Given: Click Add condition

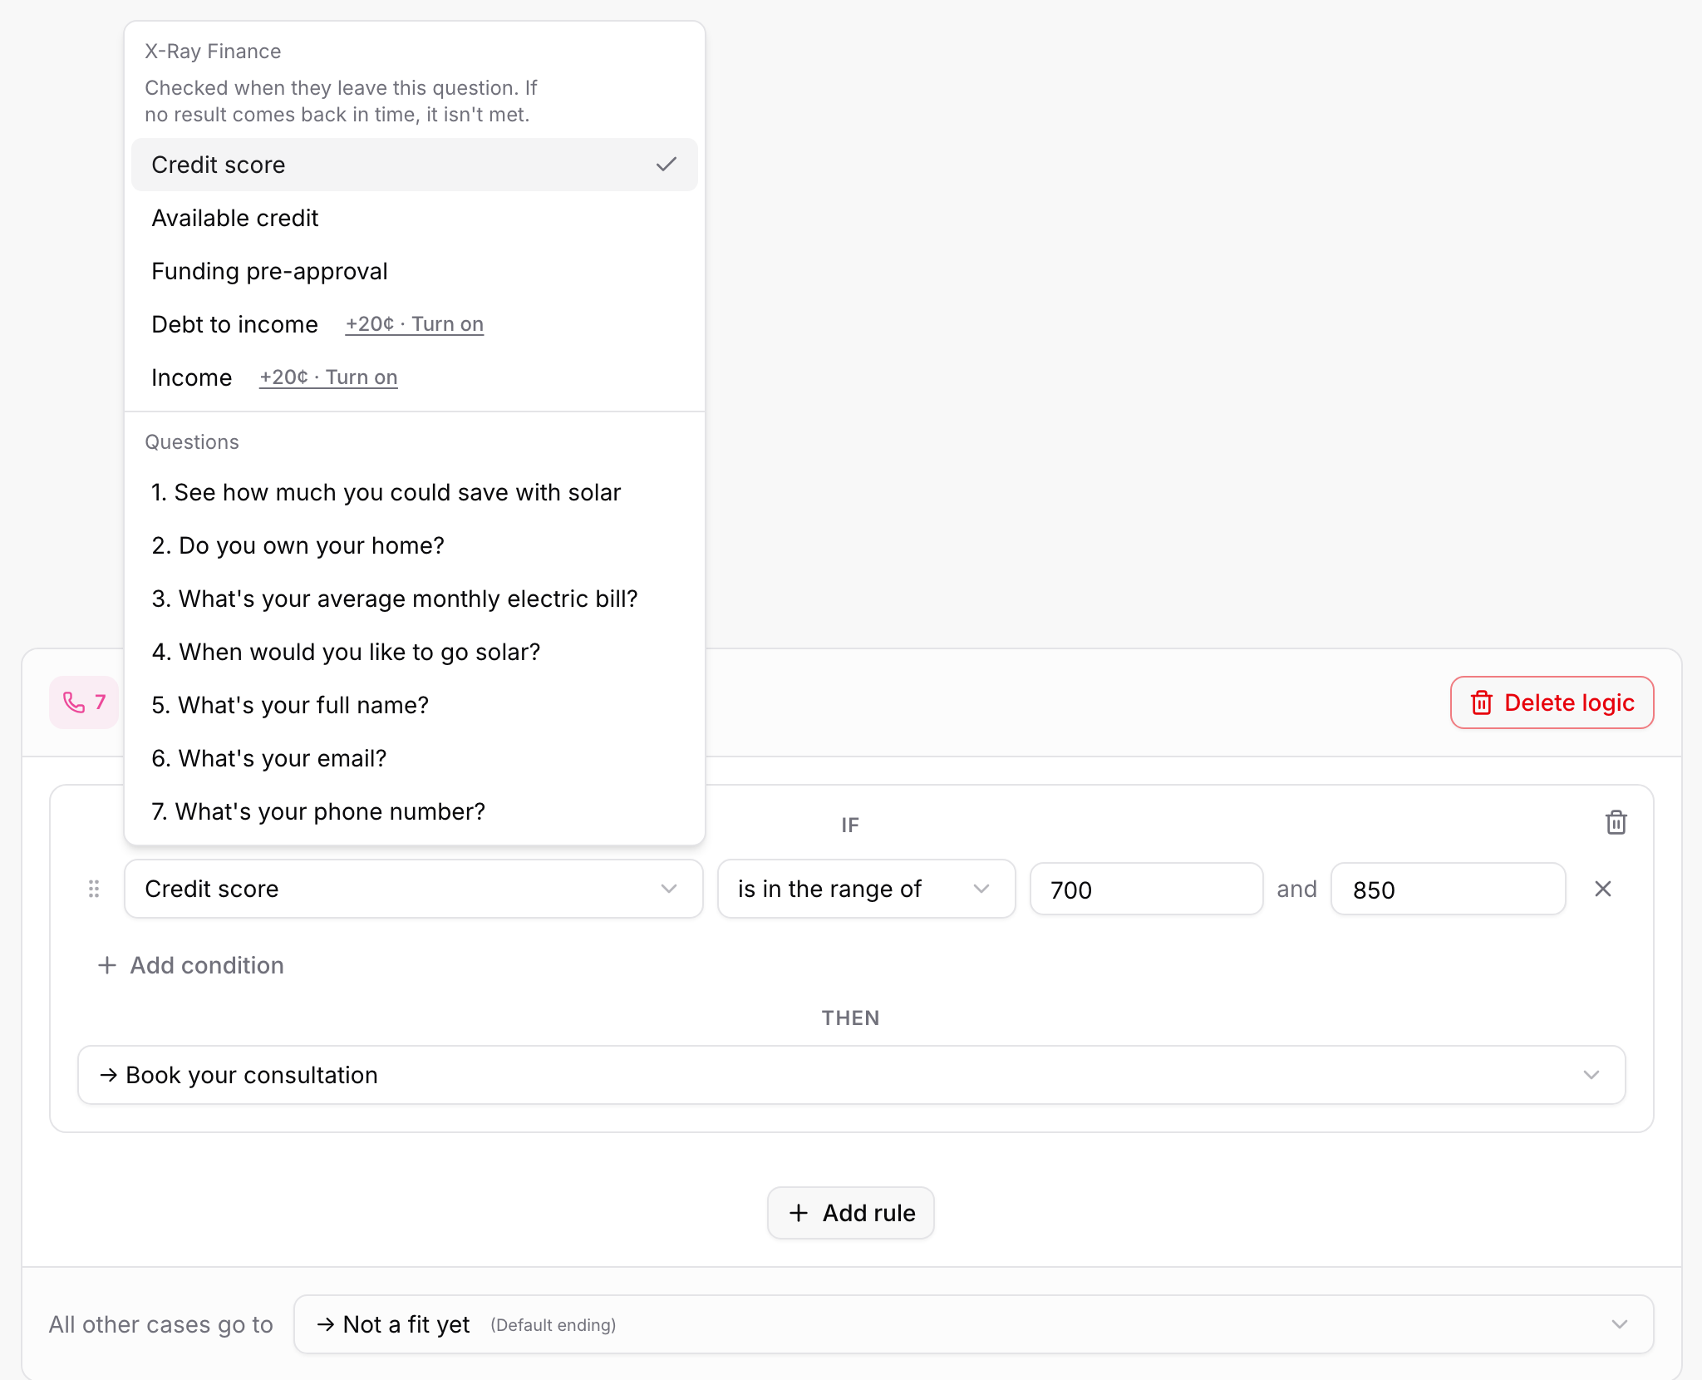Looking at the screenshot, I should pyautogui.click(x=190, y=965).
